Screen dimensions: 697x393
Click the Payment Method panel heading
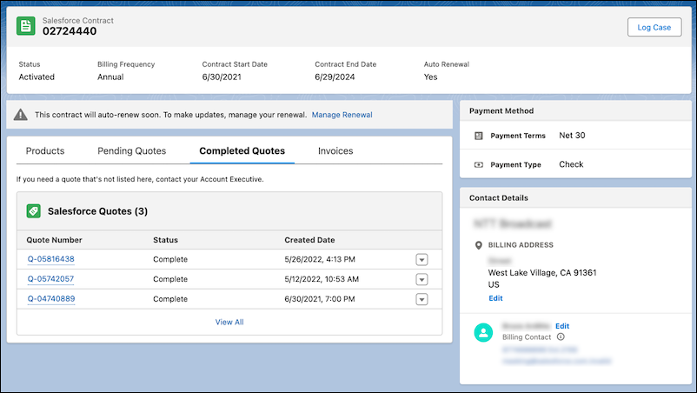click(501, 111)
